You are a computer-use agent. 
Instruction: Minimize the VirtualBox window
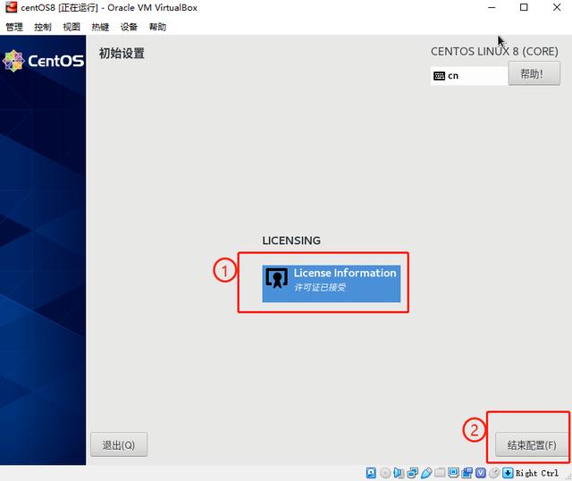point(492,7)
